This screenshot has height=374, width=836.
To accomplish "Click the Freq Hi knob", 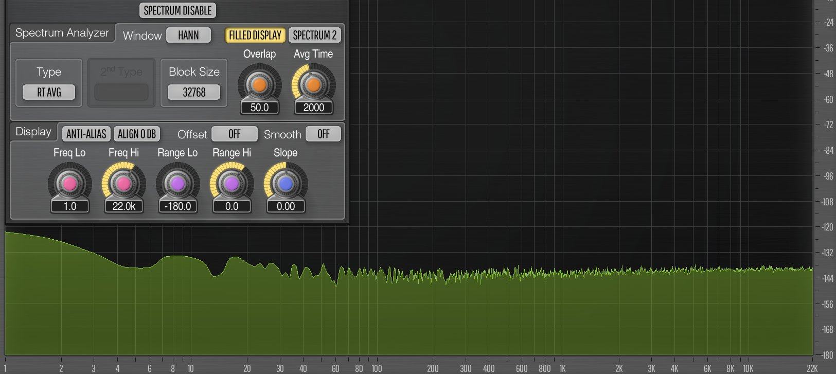I will tap(123, 184).
